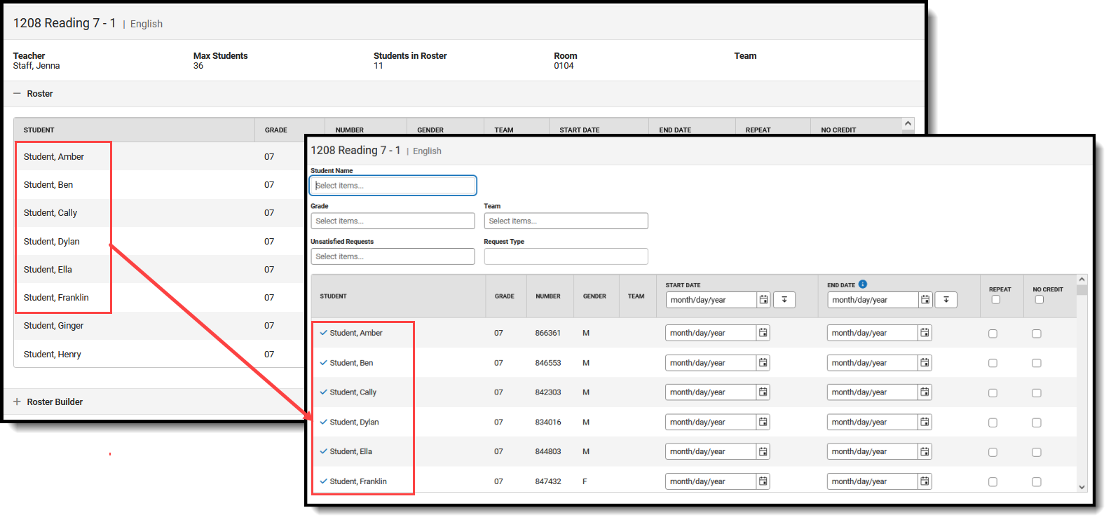Check Repeat for Student, Ben
This screenshot has height=522, width=1111.
pyautogui.click(x=993, y=363)
